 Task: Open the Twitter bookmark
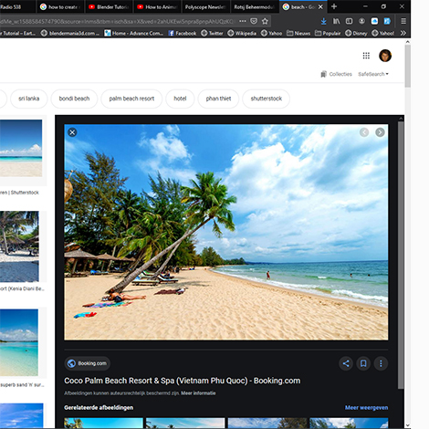click(x=212, y=33)
